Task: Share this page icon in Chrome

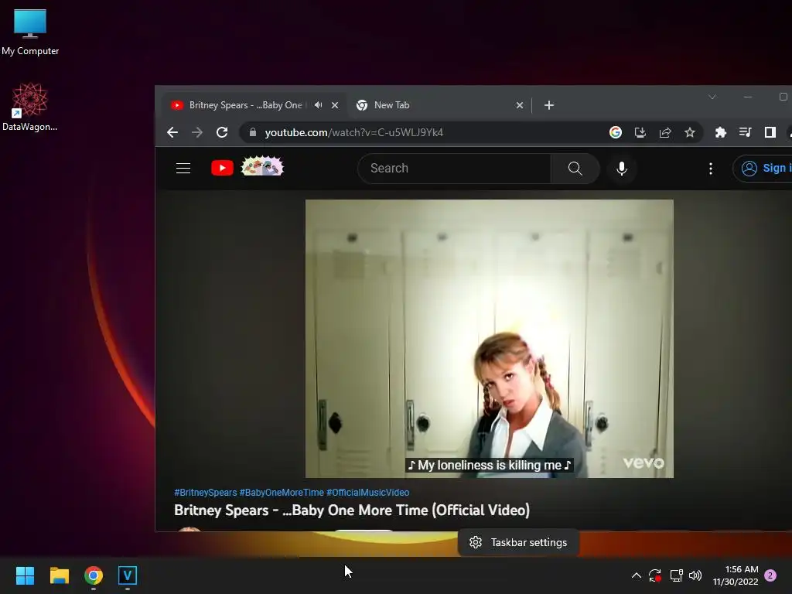Action: coord(664,132)
